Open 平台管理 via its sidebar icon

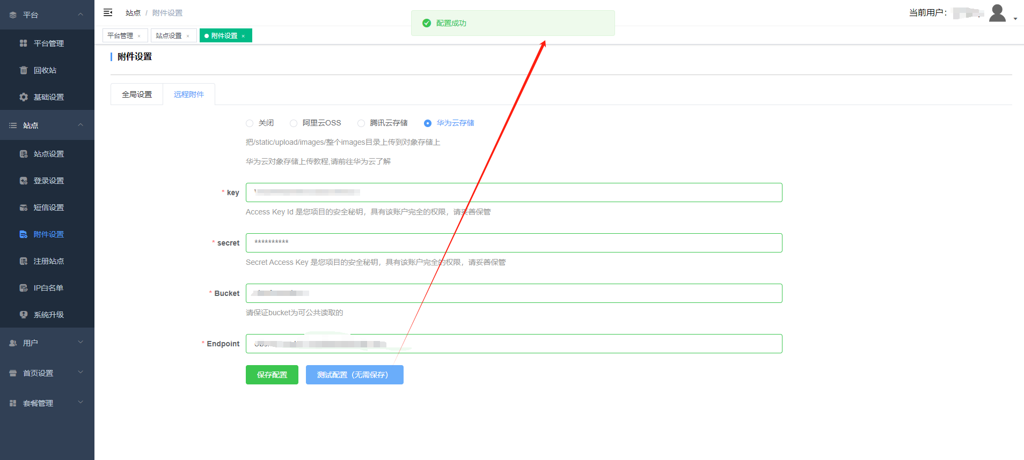[x=23, y=43]
